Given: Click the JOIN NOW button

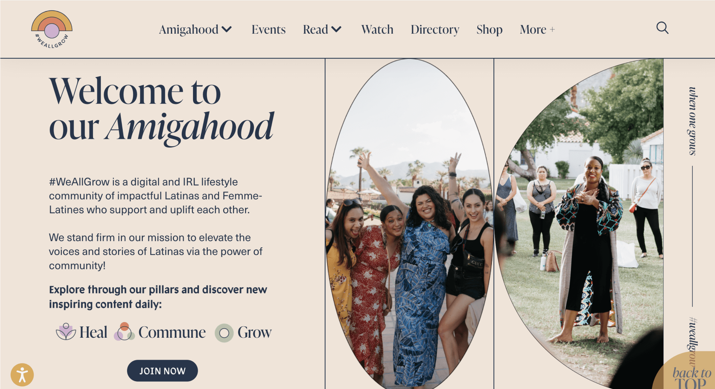Looking at the screenshot, I should pos(162,371).
